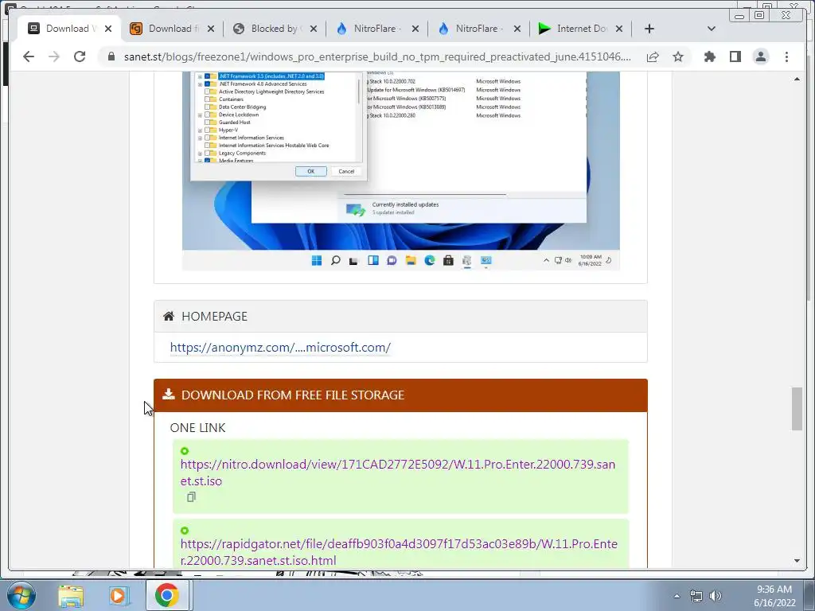View site security lock info

coord(111,56)
